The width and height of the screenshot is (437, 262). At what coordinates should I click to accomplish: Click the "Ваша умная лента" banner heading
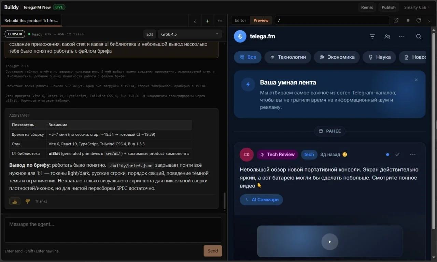pyautogui.click(x=288, y=82)
